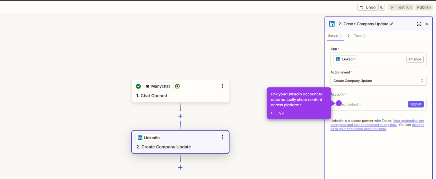
Task: Click the LinkedIn logo in panel header
Action: click(x=332, y=24)
